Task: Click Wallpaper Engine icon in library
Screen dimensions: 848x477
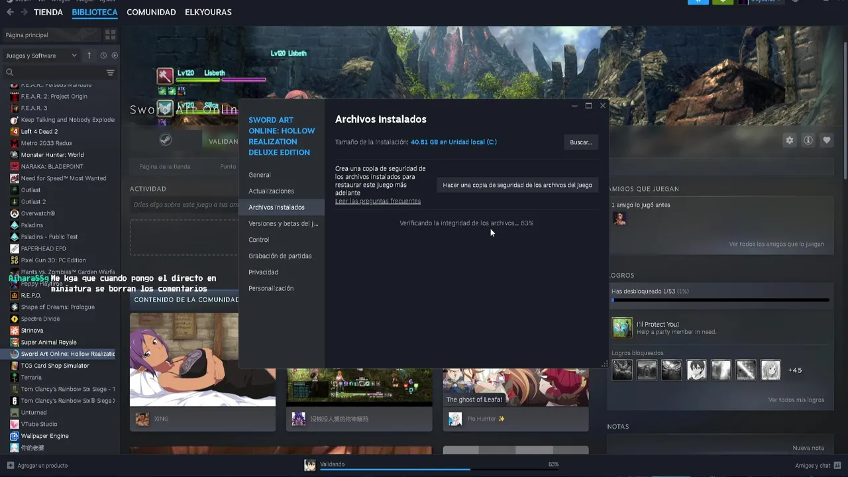Action: click(15, 436)
